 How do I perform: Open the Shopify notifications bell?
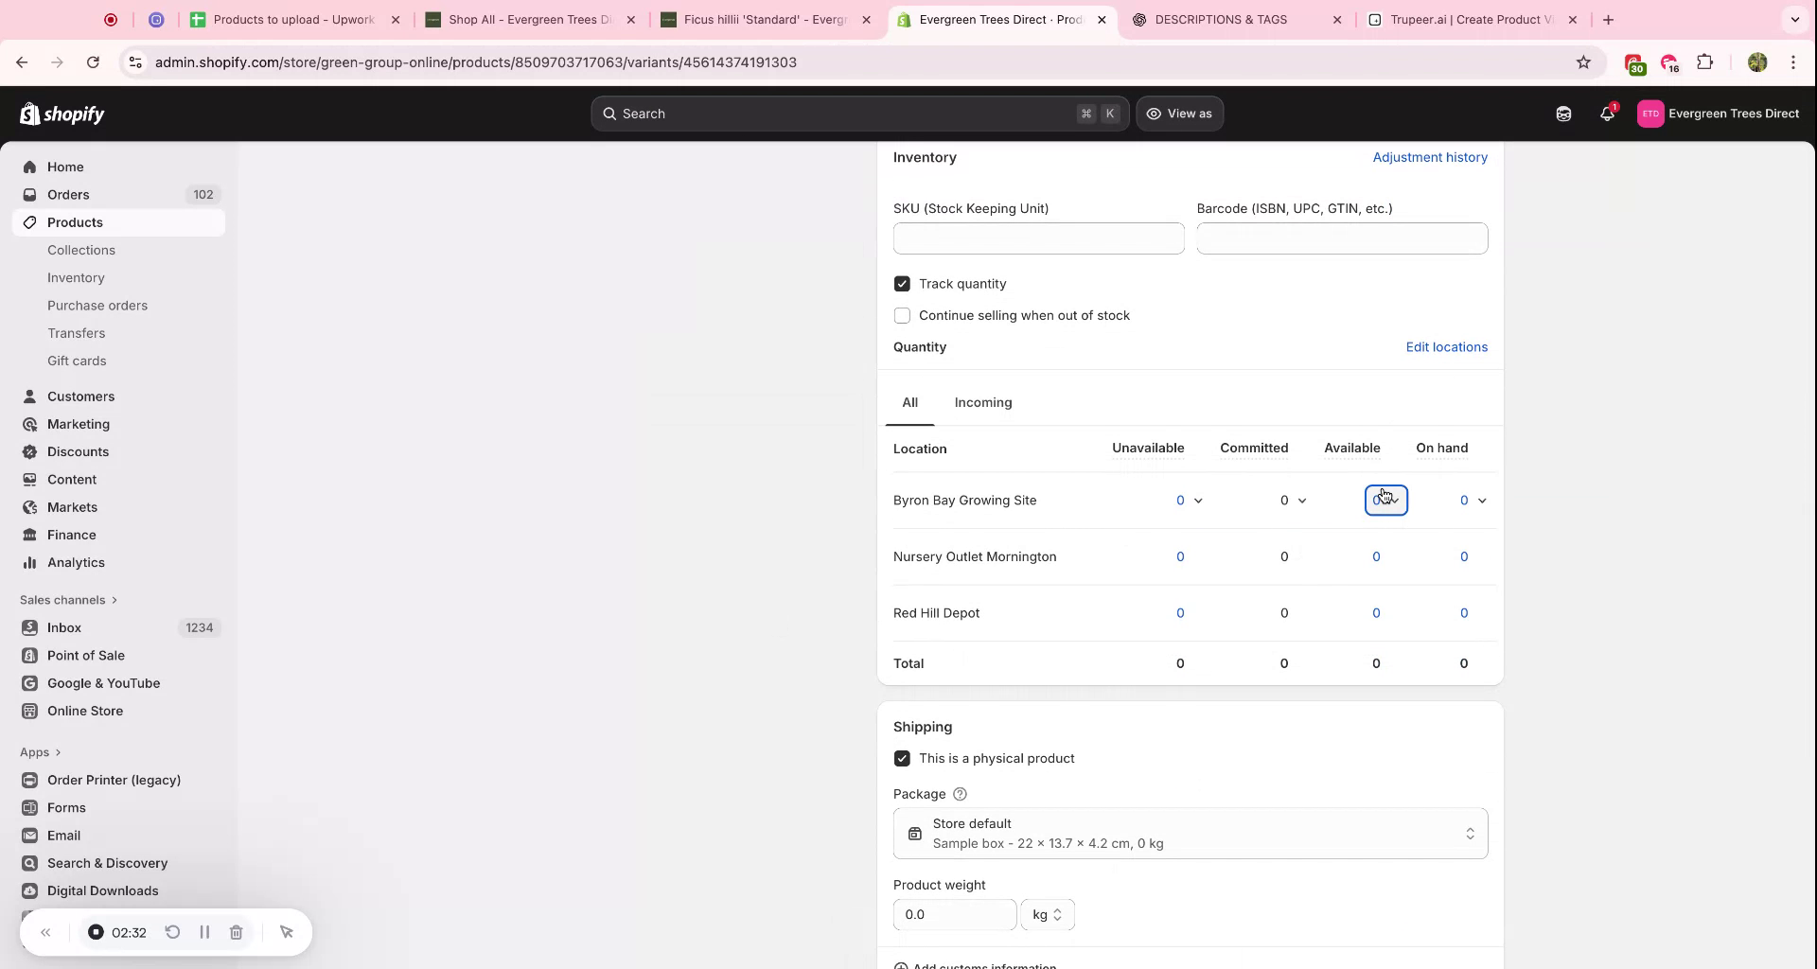coord(1607,114)
